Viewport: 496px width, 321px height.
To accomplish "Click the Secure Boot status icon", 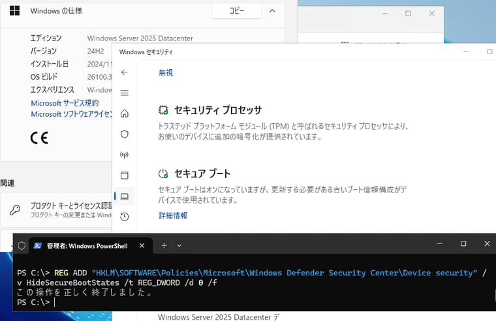I will click(163, 174).
